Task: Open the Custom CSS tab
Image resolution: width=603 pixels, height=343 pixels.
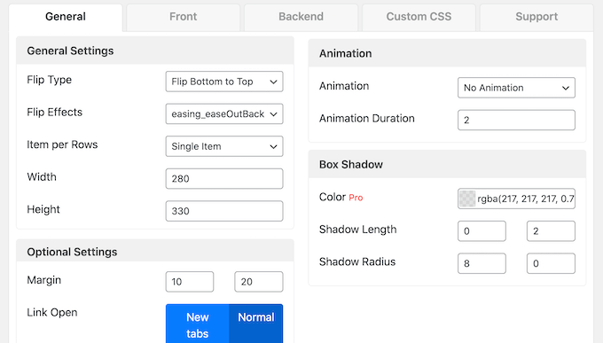Action: (419, 17)
